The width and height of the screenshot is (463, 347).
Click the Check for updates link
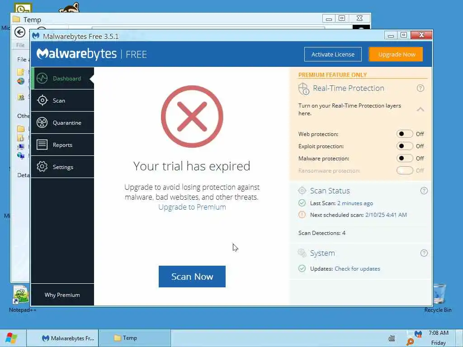pos(357,269)
